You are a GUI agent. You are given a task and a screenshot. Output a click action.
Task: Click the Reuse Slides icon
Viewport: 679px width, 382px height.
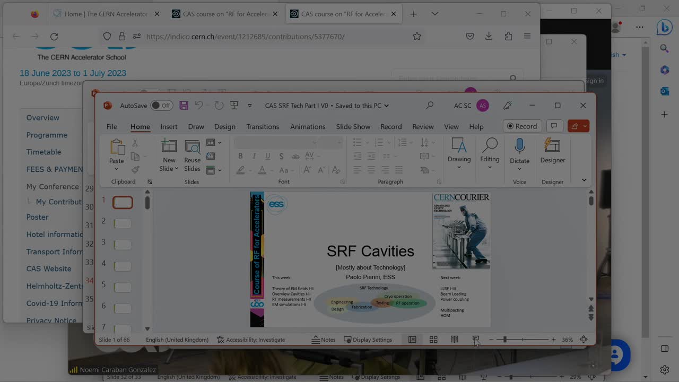(x=192, y=147)
